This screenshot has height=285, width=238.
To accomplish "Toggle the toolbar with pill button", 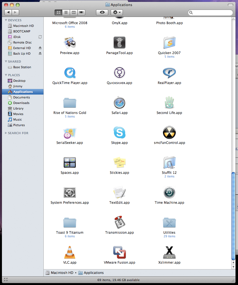I will pos(230,5).
